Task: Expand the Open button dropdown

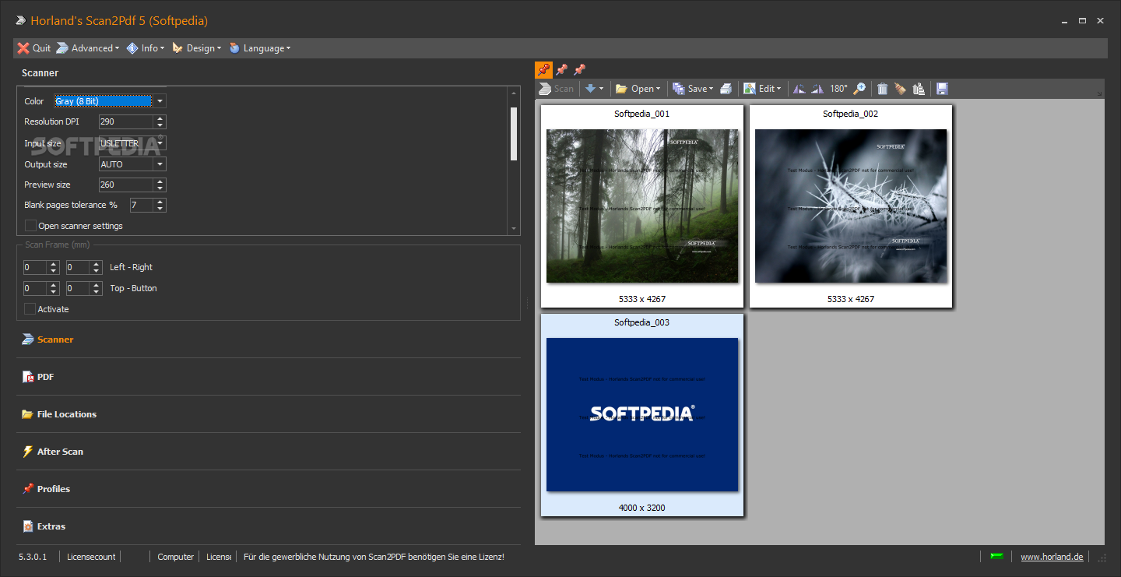Action: tap(658, 89)
